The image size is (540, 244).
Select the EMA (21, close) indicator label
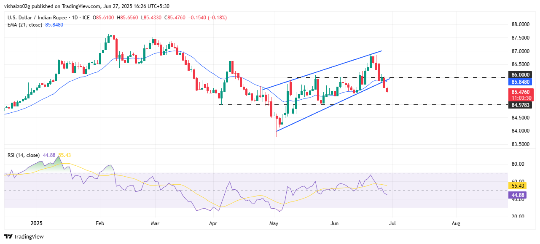point(24,25)
